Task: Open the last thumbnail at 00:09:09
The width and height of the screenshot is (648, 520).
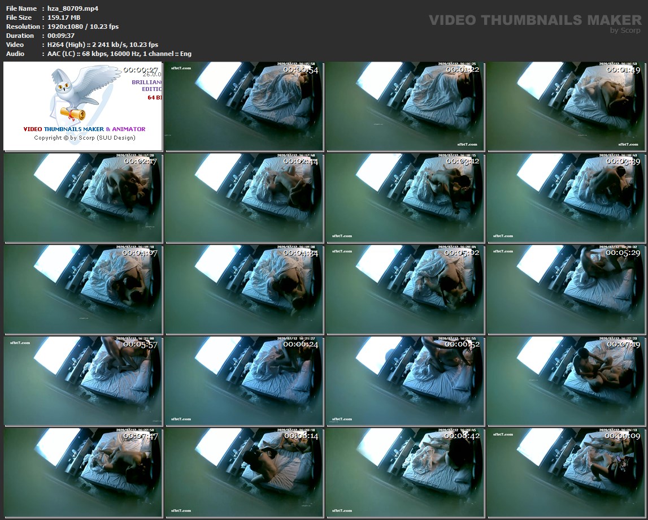Action: pyautogui.click(x=567, y=472)
